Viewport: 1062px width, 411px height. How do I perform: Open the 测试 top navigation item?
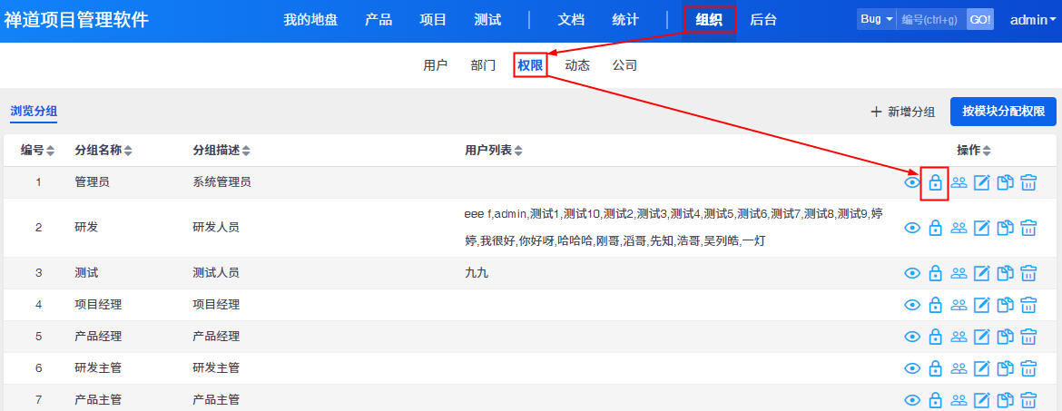point(487,20)
